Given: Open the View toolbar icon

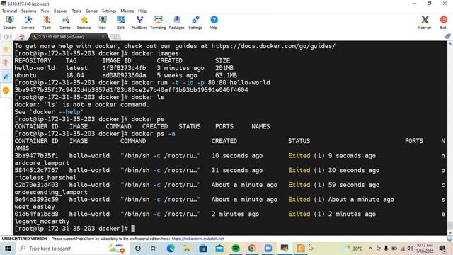Looking at the screenshot, I should point(102,22).
